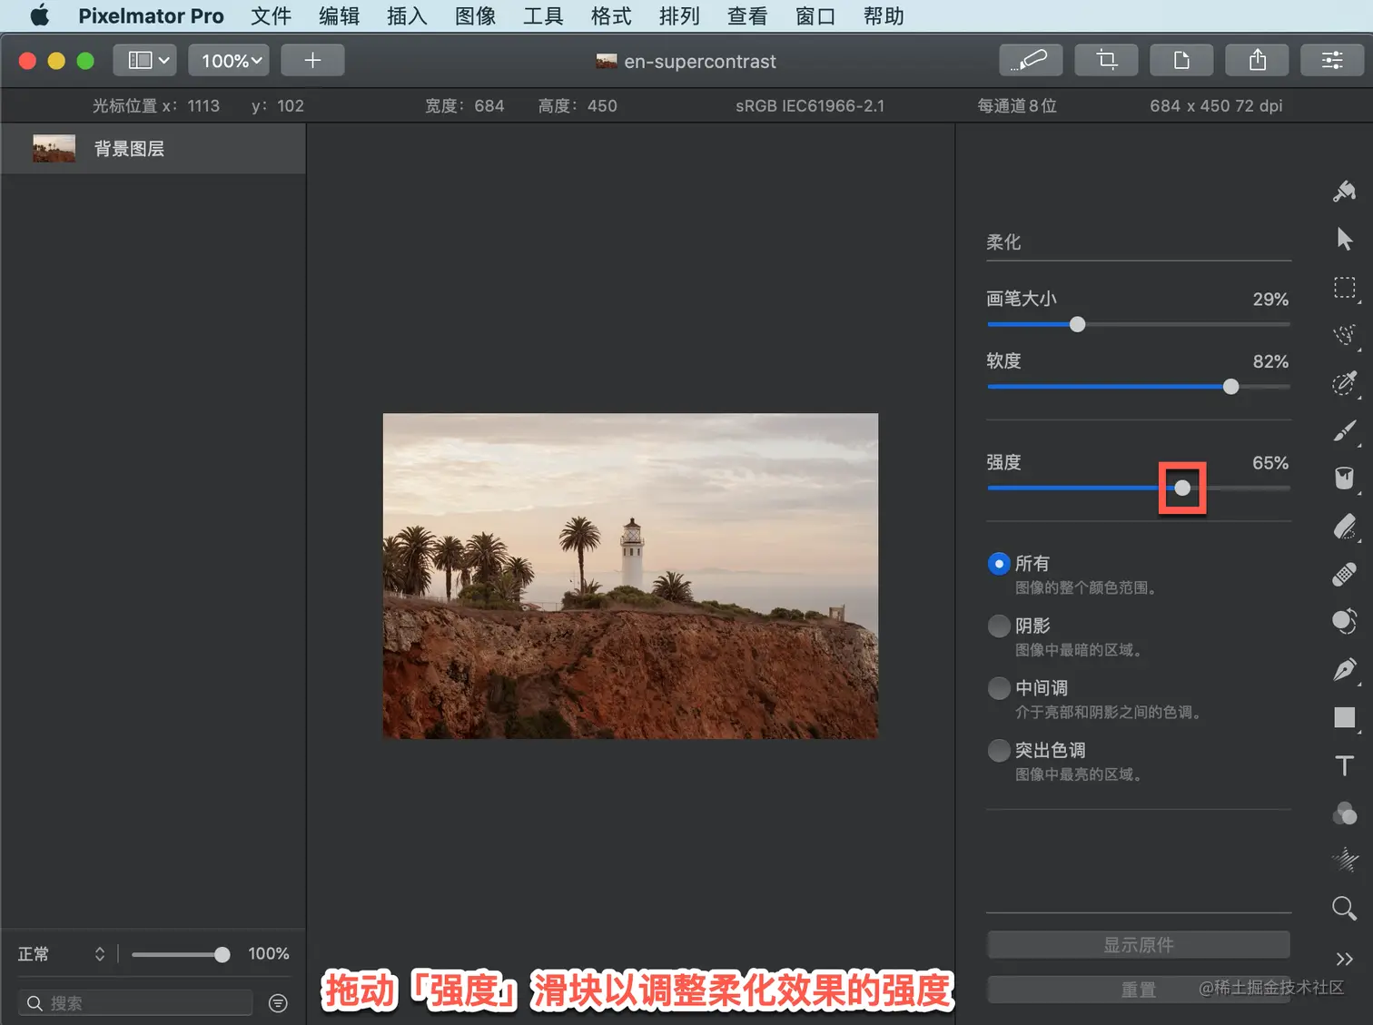The image size is (1373, 1025).
Task: Open the 排列 menu
Action: click(679, 16)
